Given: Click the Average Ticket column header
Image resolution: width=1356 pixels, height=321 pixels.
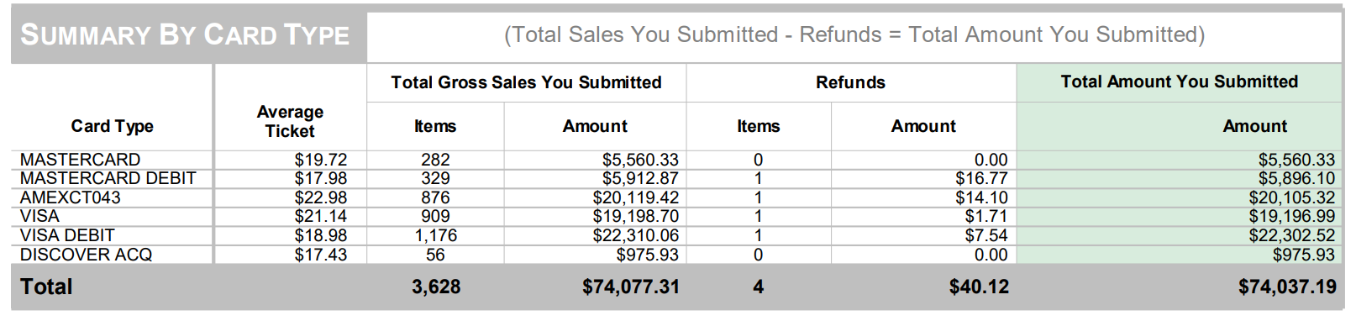Looking at the screenshot, I should click(x=290, y=122).
